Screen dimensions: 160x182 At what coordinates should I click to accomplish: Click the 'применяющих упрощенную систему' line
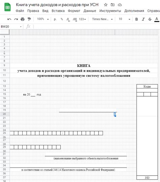[84, 76]
